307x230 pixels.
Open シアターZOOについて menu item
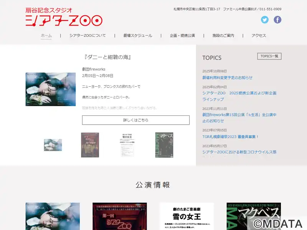87,36
